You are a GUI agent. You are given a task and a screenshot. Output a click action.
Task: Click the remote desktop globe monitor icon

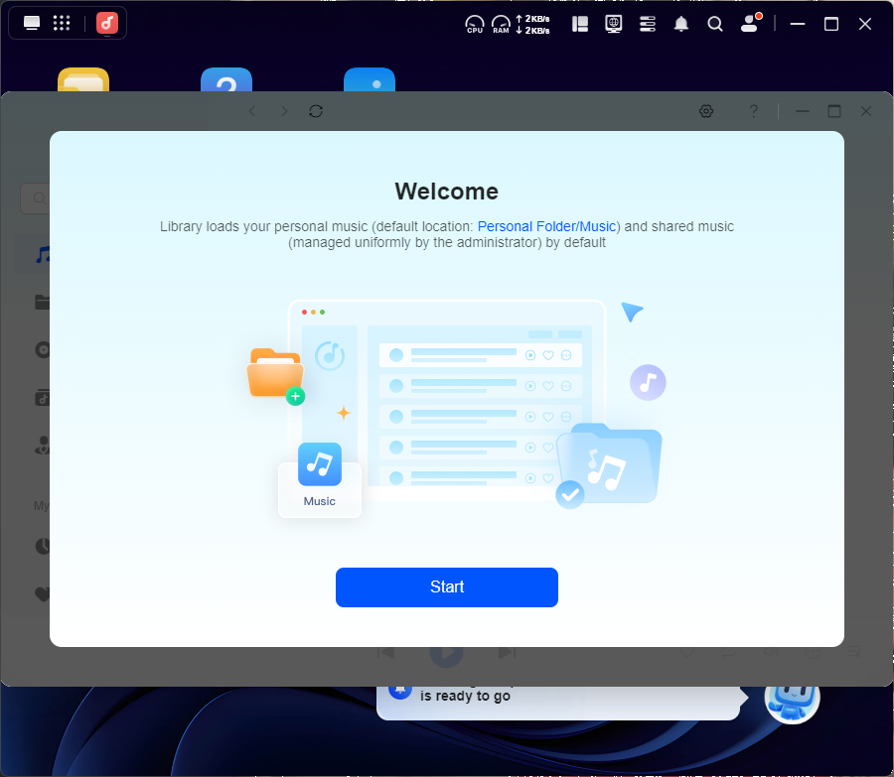click(x=614, y=24)
